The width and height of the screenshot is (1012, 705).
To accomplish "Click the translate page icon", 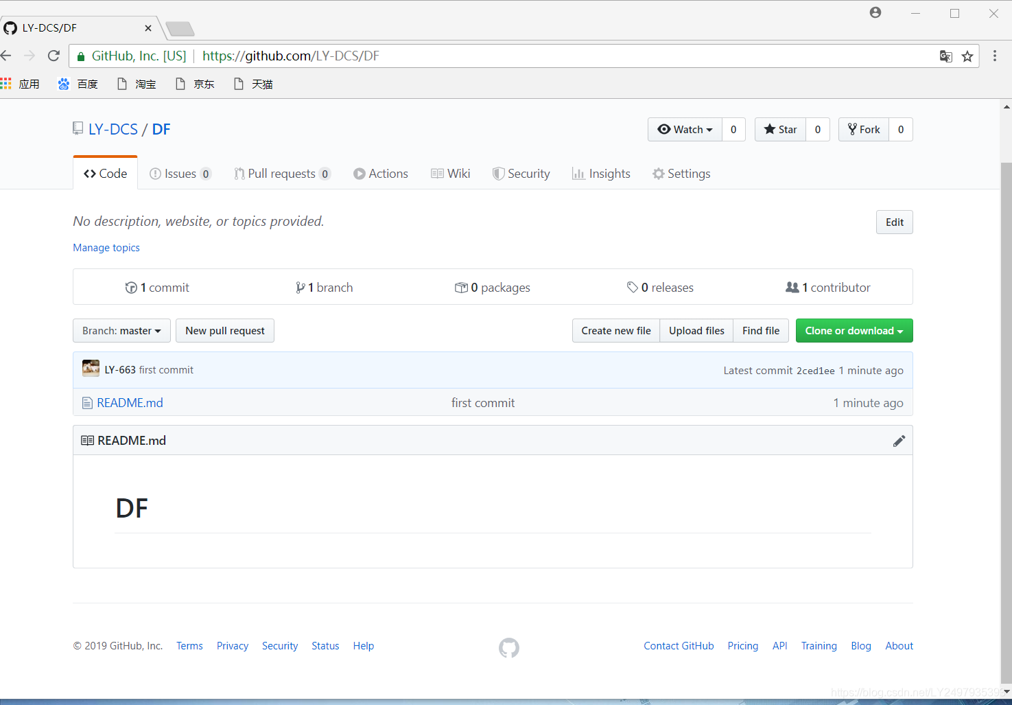I will 945,56.
